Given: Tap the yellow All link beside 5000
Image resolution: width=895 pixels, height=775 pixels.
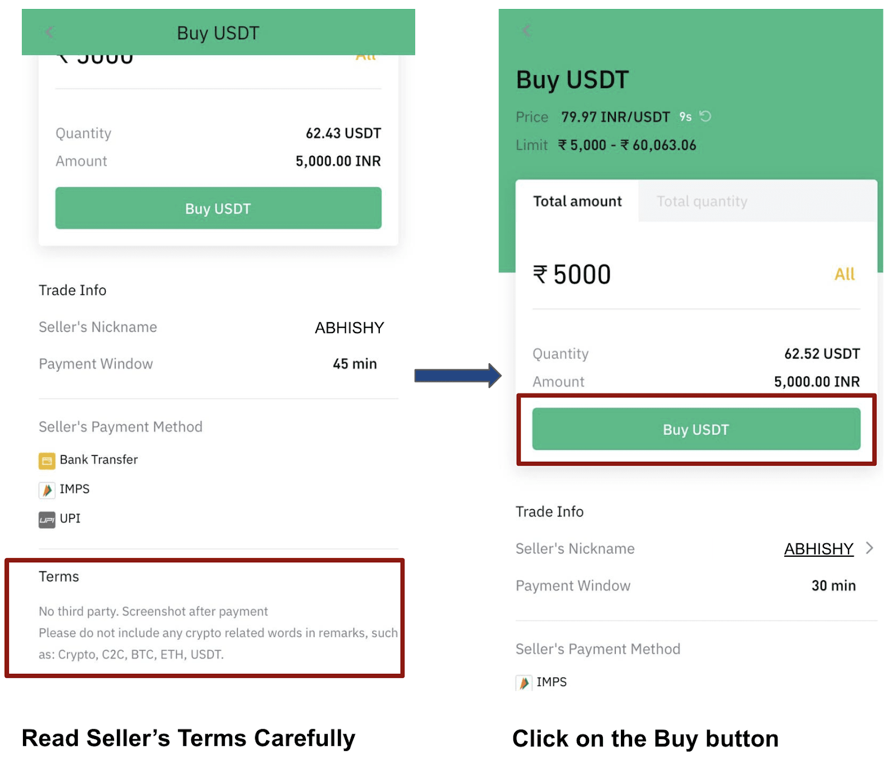Looking at the screenshot, I should coord(845,274).
